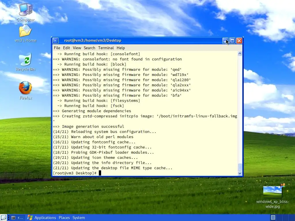The width and height of the screenshot is (295, 221).
Task: Click the text '(21/21) Updating the desktop file MIME type cache...'
Action: [113, 168]
